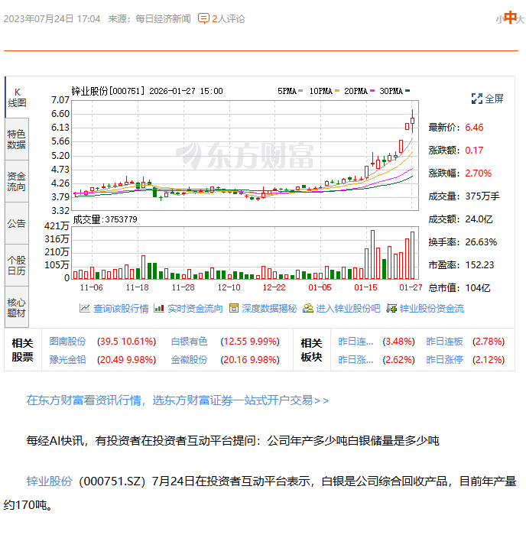
Task: Click the 进入锌业股份吧 people icon
Action: point(308,308)
